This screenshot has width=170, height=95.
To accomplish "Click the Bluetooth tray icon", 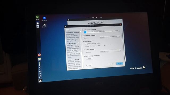I will tap(40, 65).
